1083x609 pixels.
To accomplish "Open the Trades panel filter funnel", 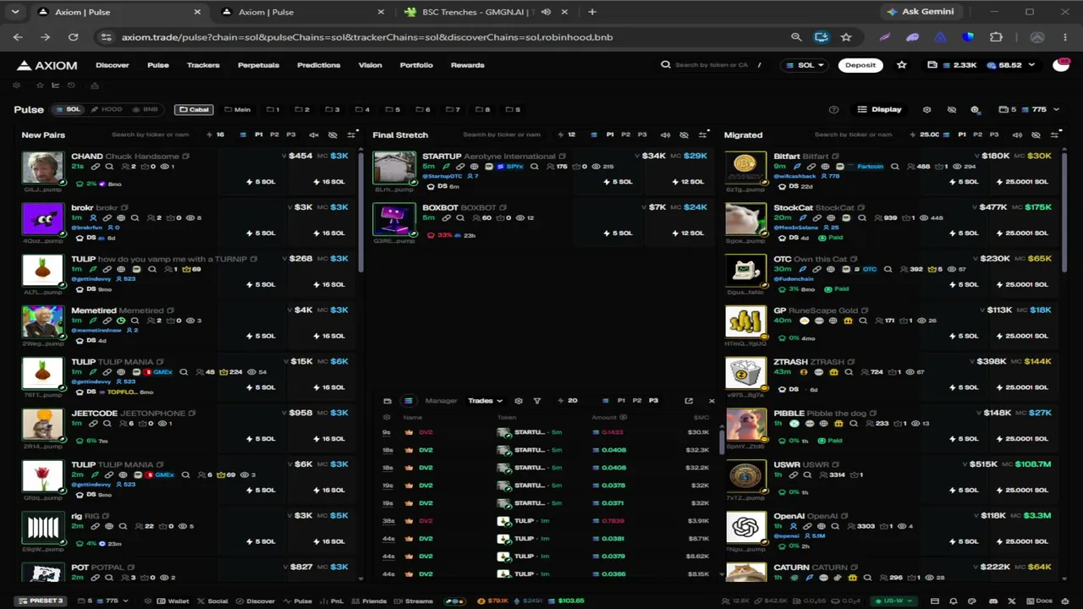I will tap(536, 401).
